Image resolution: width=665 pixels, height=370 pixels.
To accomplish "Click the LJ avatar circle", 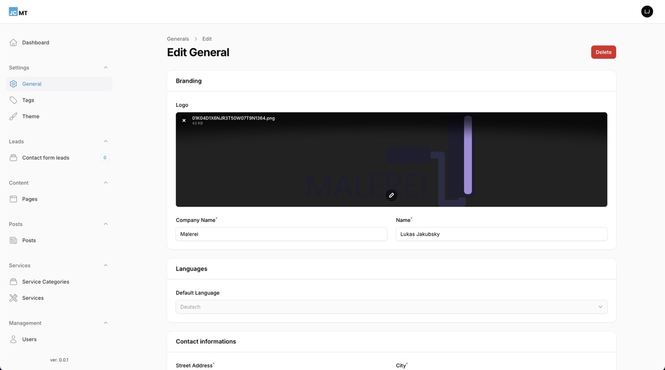I will tap(647, 11).
